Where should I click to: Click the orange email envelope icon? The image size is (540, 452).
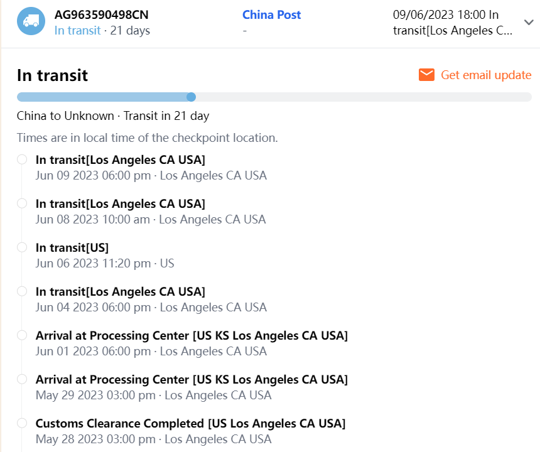(x=427, y=75)
